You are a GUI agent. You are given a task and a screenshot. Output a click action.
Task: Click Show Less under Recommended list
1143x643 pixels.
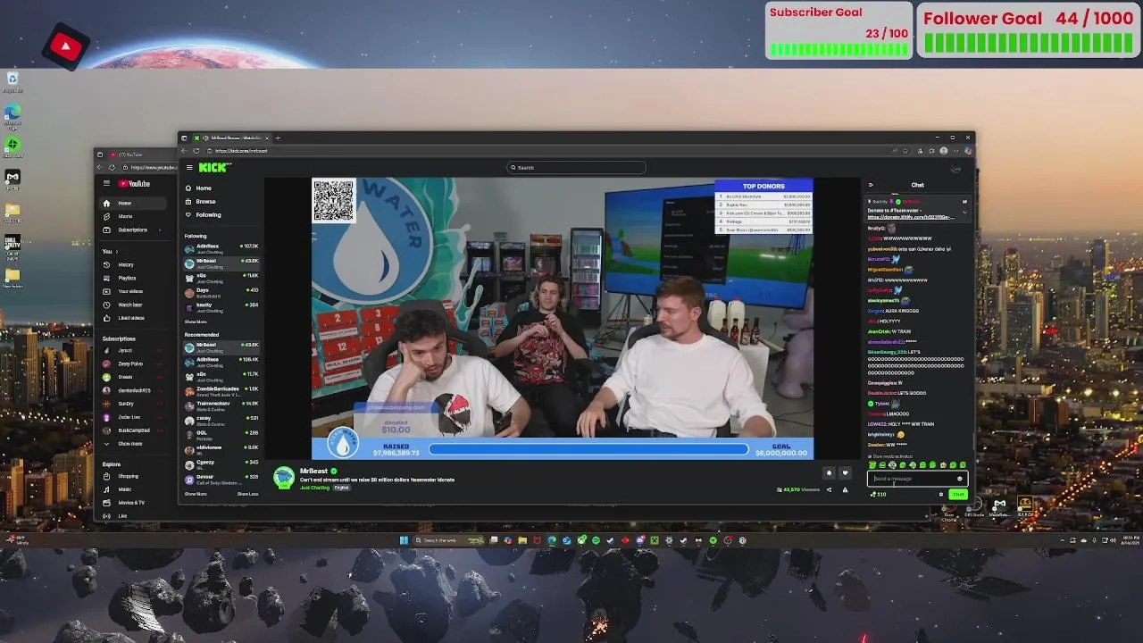[x=247, y=494]
